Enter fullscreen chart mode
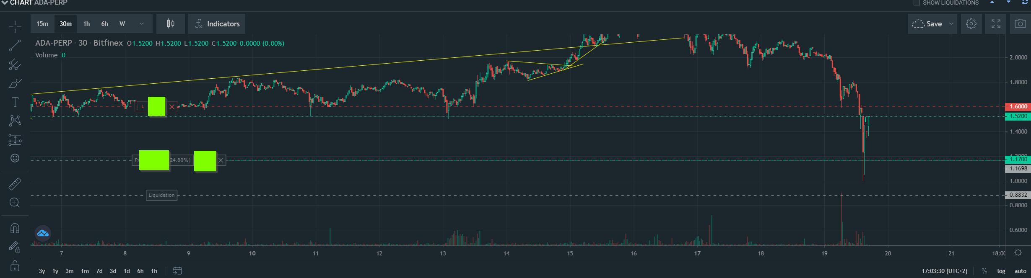 tap(996, 24)
